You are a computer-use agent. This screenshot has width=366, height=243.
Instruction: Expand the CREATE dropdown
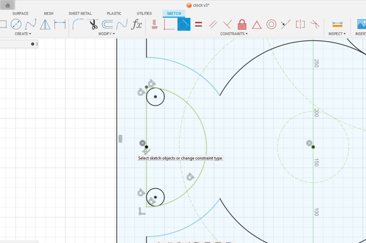[23, 34]
